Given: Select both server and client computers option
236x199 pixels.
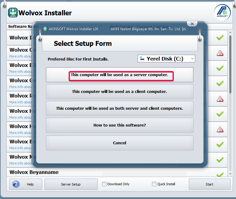Looking at the screenshot, I should (x=120, y=109).
